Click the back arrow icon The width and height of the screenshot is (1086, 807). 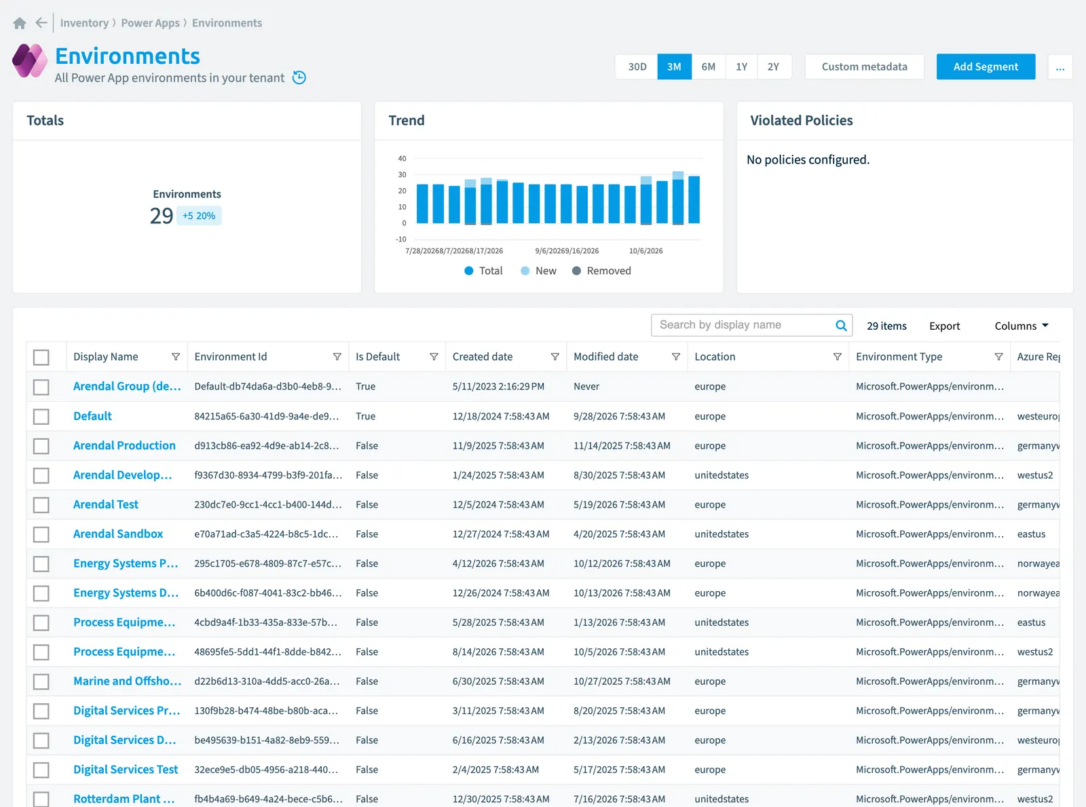click(41, 23)
